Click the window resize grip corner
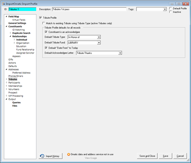Viewport: 191px width, 163px height. 188,160
